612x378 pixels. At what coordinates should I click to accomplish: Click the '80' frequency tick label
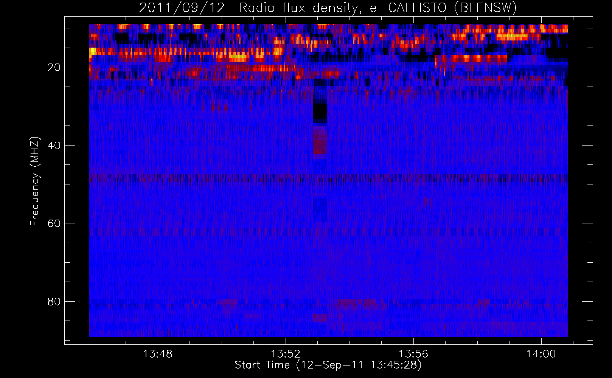pyautogui.click(x=54, y=302)
